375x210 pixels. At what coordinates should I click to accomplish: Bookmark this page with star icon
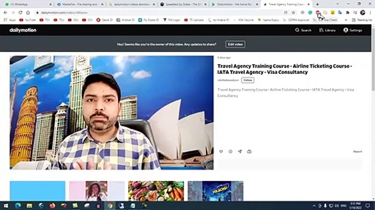(293, 13)
